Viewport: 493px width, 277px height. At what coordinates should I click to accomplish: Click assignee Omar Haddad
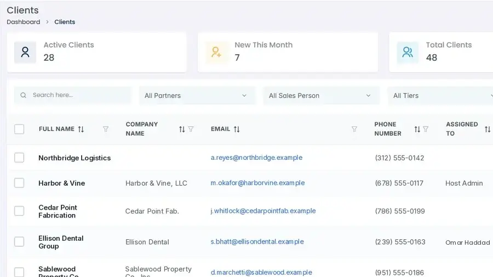point(468,243)
